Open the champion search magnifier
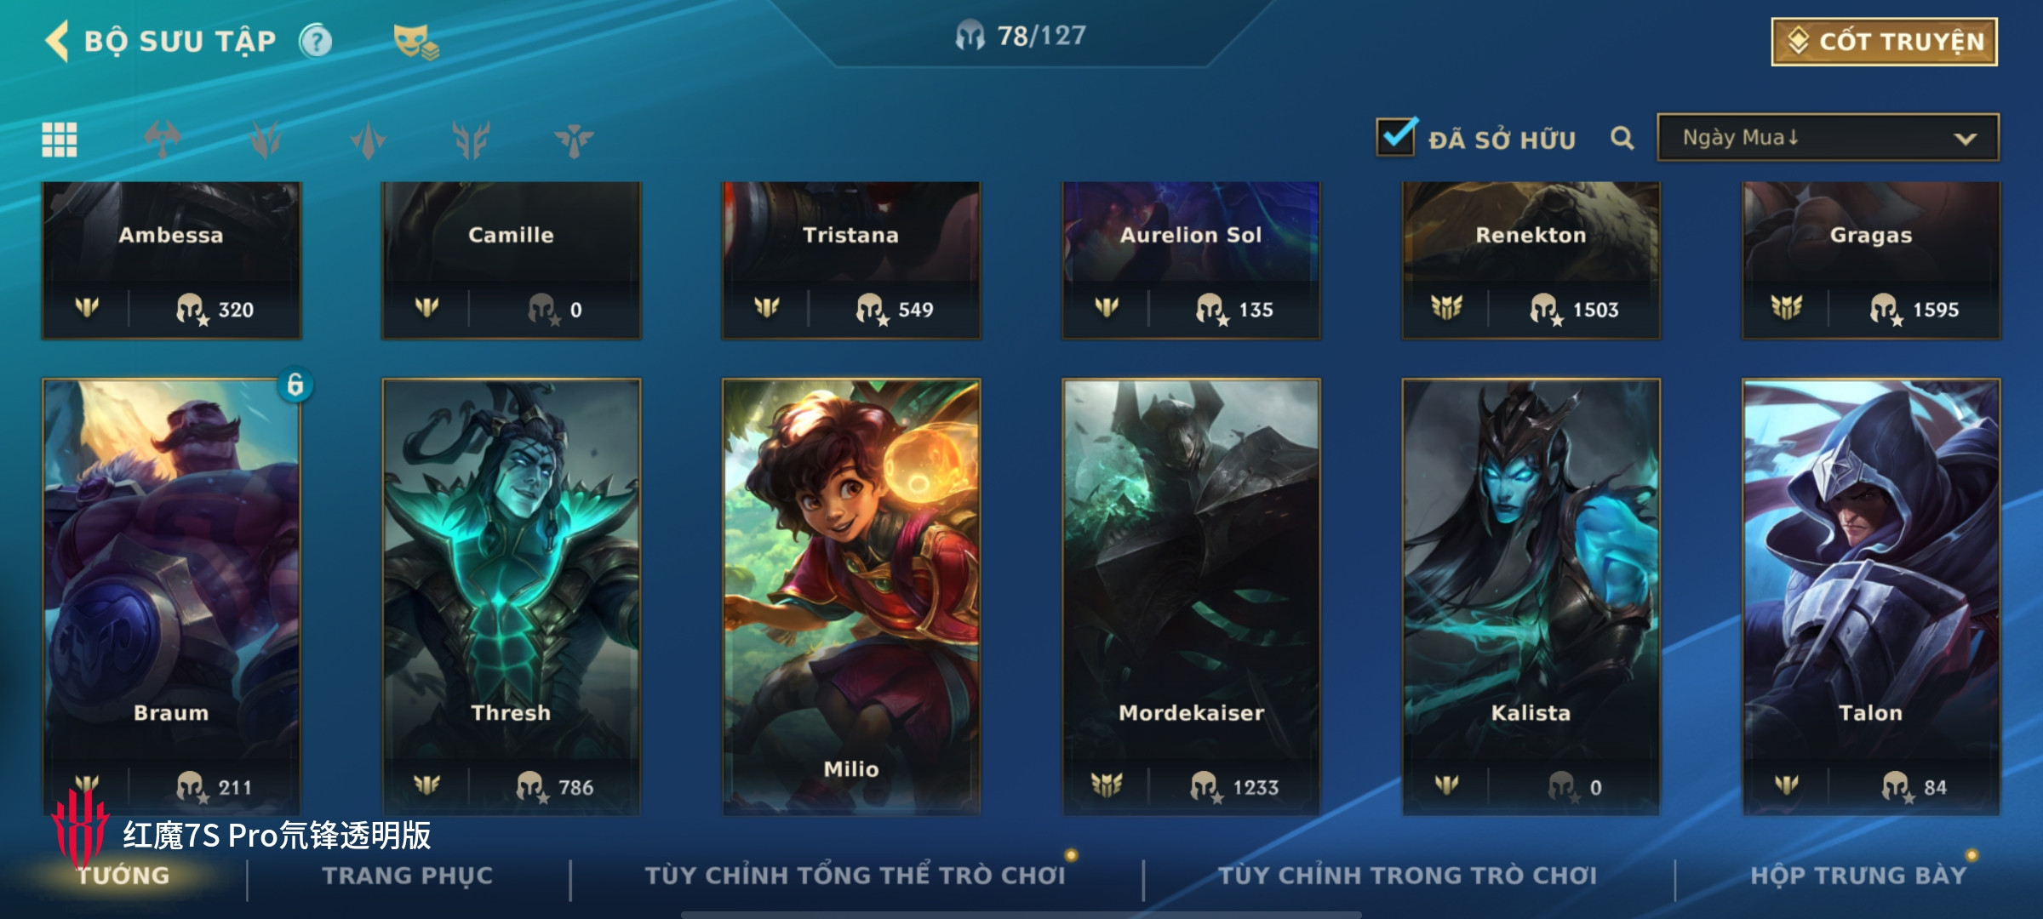Image resolution: width=2043 pixels, height=919 pixels. tap(1622, 138)
